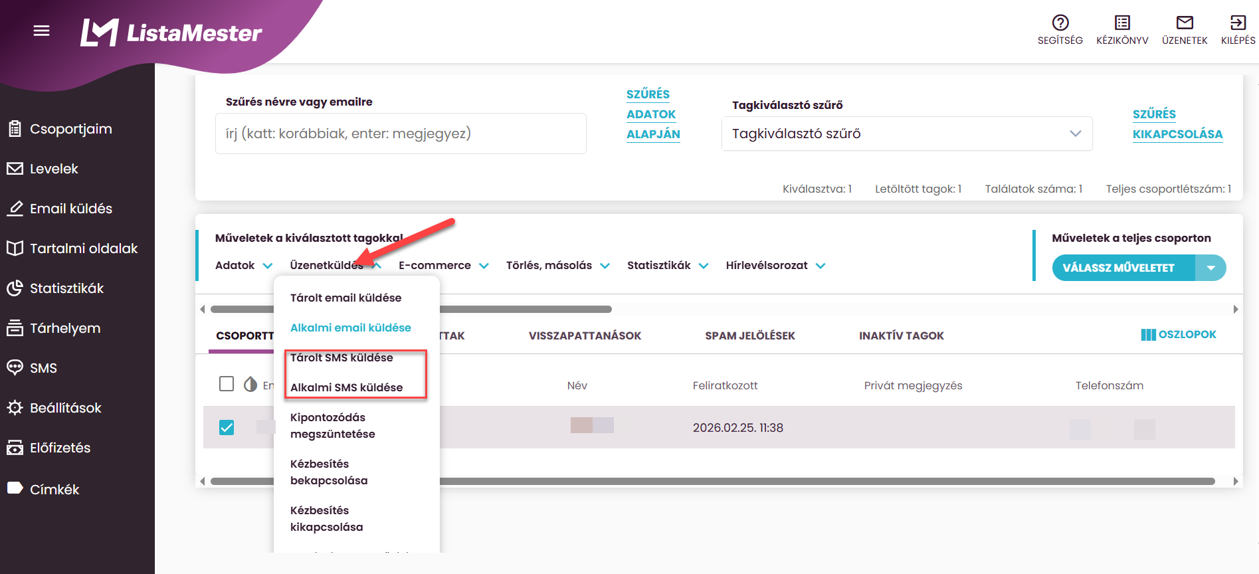Open the Tagkiválasztó szűrő combo box
Viewport: 1259px width, 574px height.
pos(907,134)
